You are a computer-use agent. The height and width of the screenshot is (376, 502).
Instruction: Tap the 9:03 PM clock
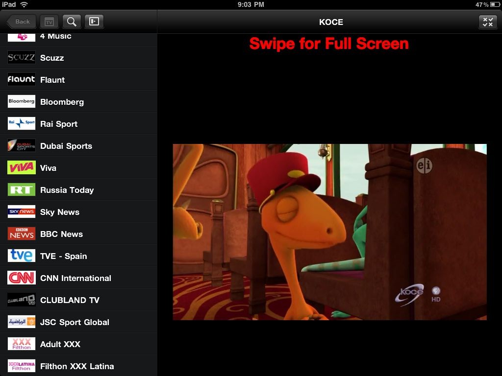pyautogui.click(x=251, y=4)
